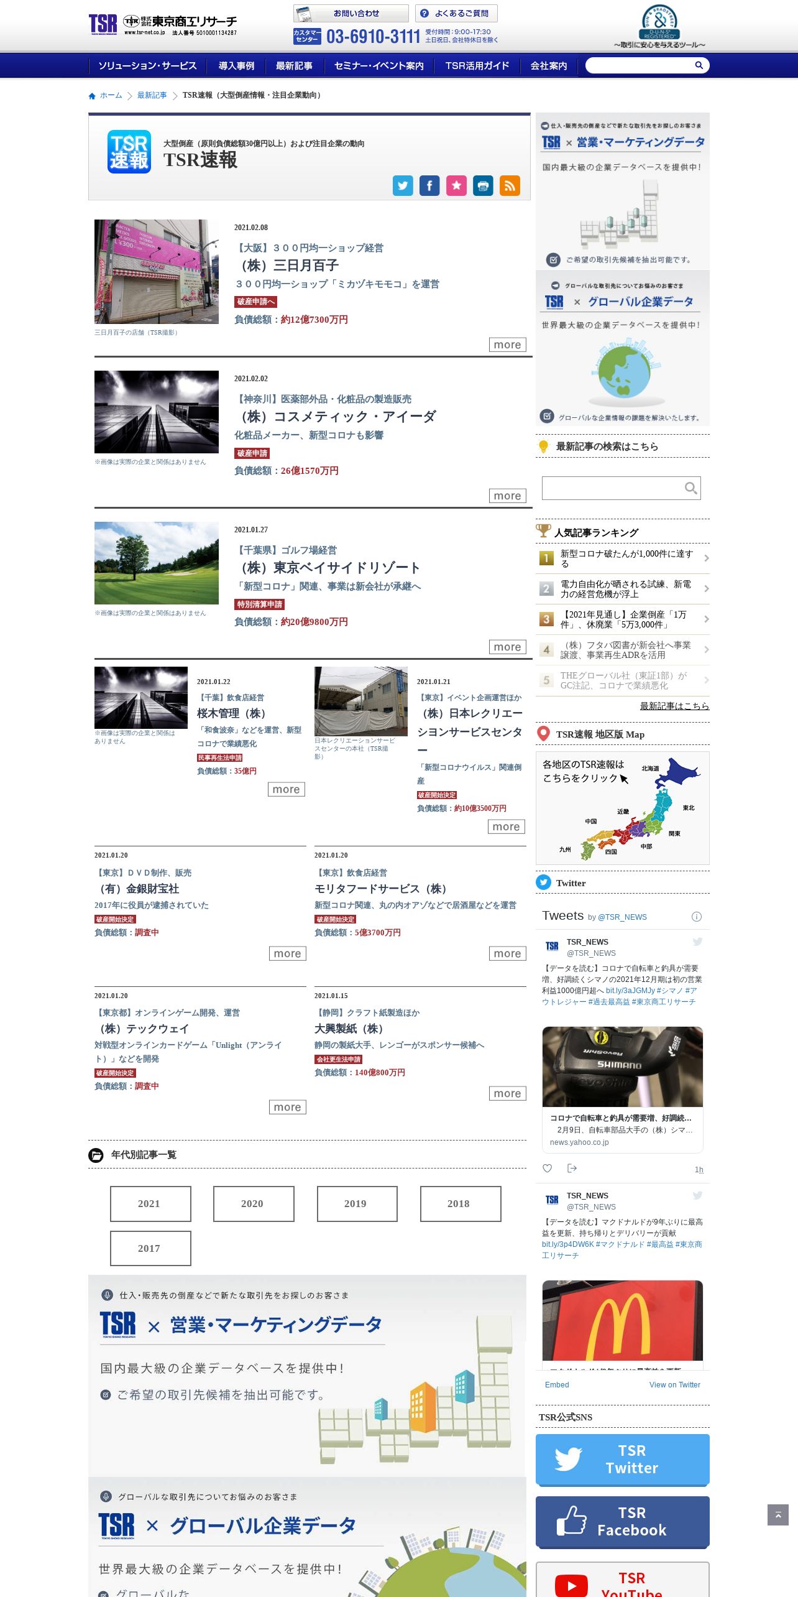Open ソリューション・サービス menu

[x=147, y=66]
